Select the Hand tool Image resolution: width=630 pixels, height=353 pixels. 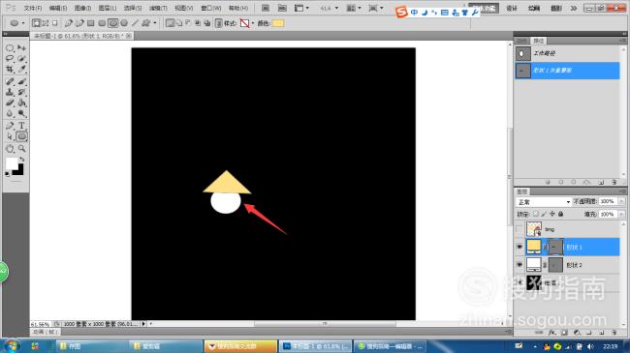click(10, 149)
